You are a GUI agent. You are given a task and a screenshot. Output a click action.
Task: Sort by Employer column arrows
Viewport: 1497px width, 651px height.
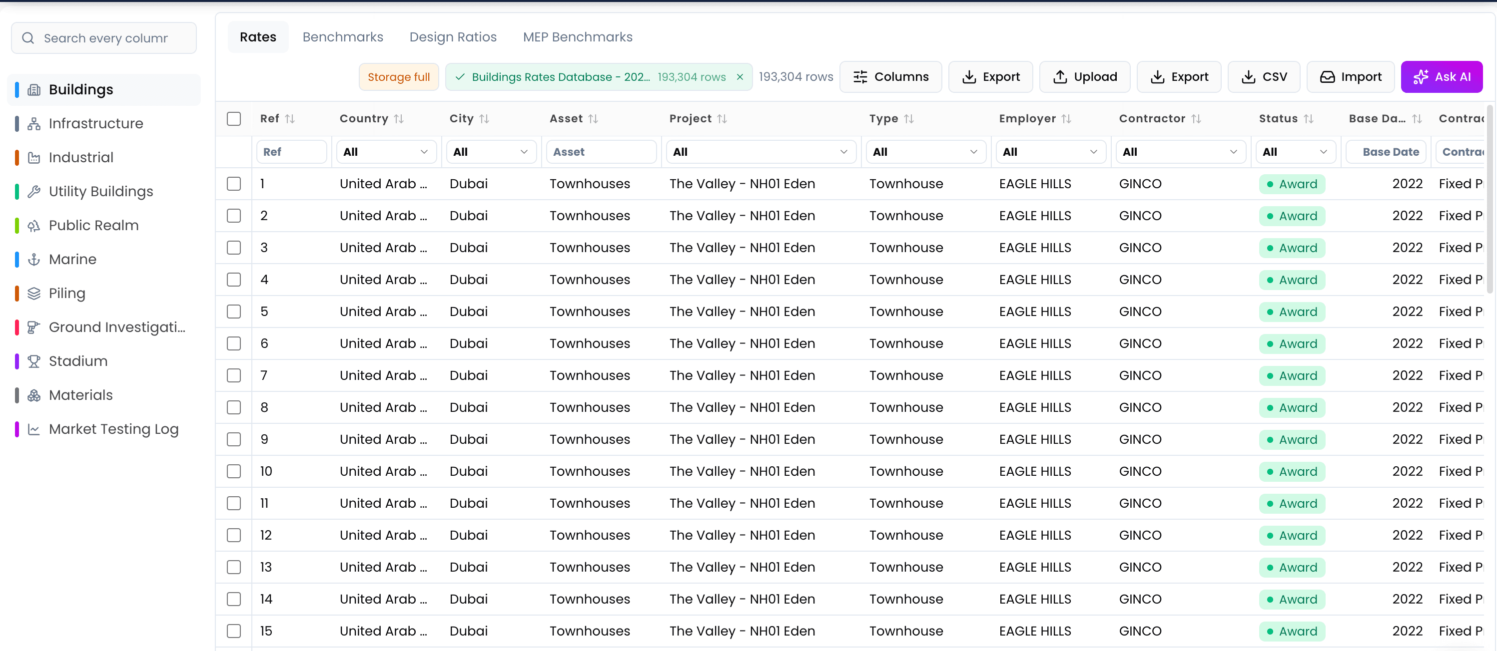pyautogui.click(x=1066, y=119)
